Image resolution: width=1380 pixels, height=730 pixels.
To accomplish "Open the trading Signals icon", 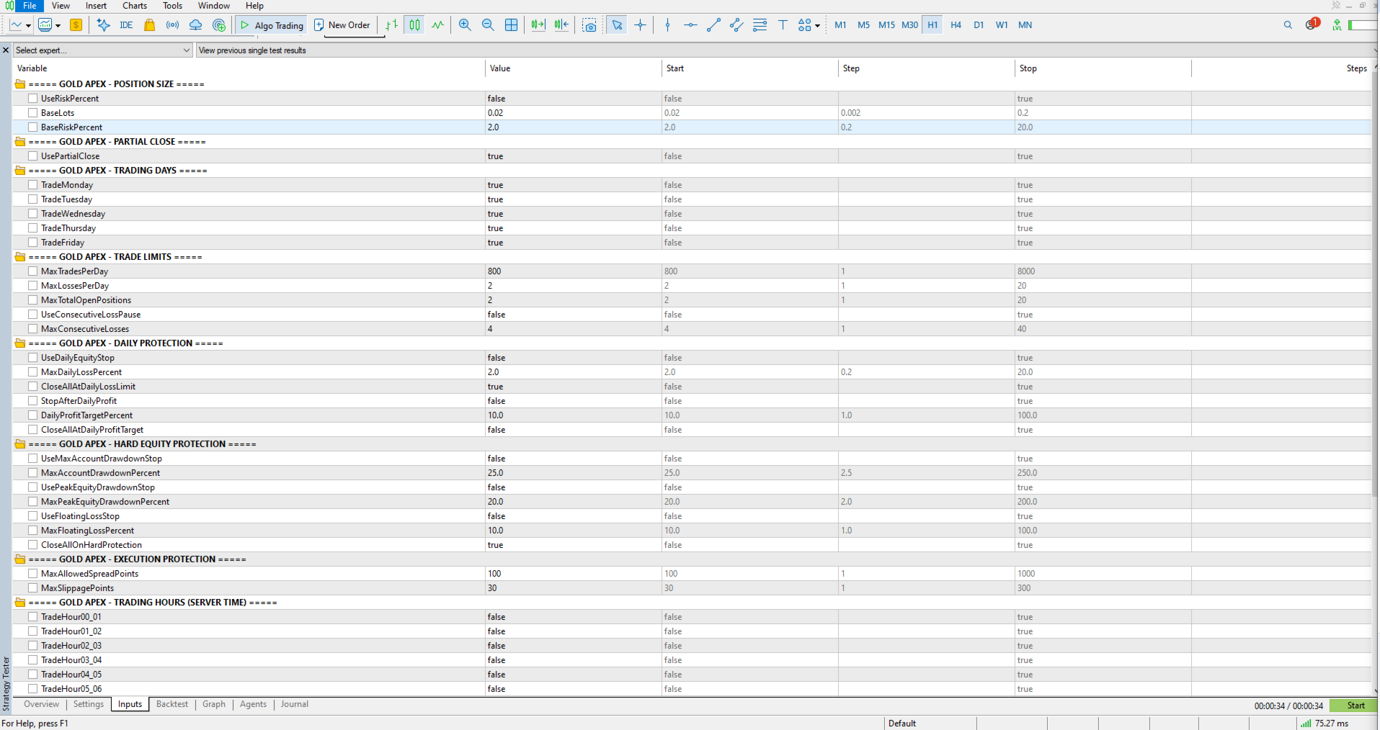I will tap(172, 25).
